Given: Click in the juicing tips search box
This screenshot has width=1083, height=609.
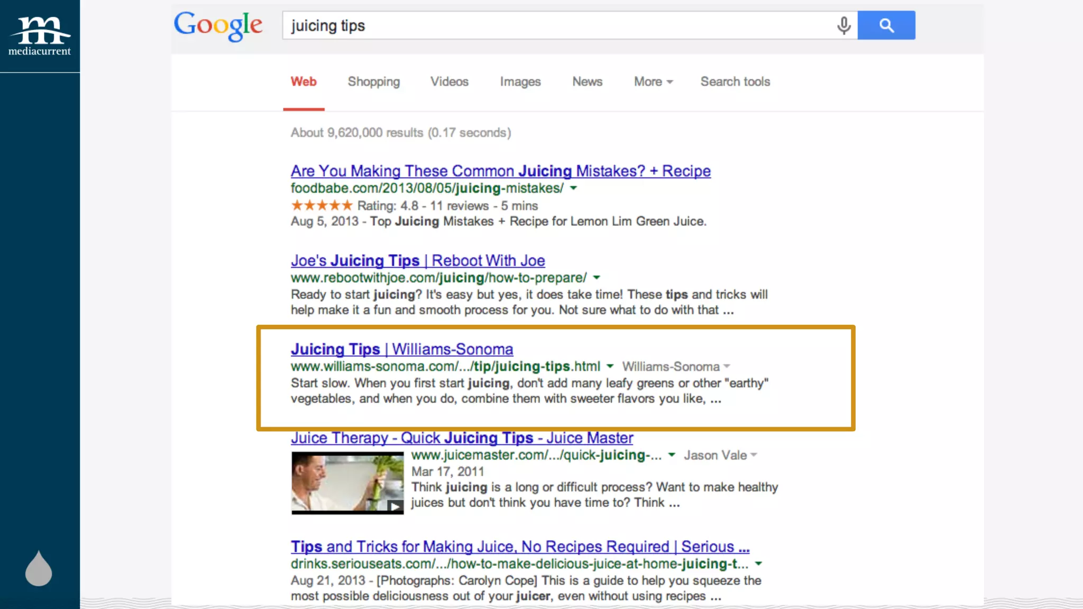Looking at the screenshot, I should (x=555, y=25).
